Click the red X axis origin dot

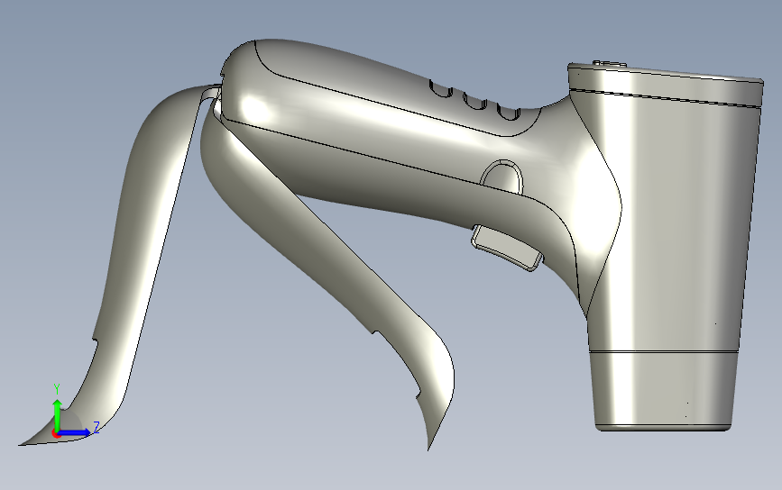(x=56, y=434)
